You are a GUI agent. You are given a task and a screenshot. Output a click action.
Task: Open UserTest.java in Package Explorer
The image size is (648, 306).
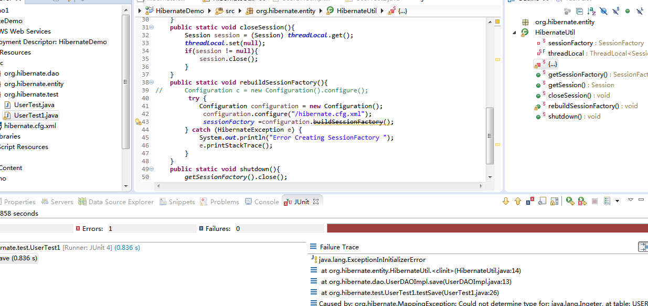(x=34, y=105)
